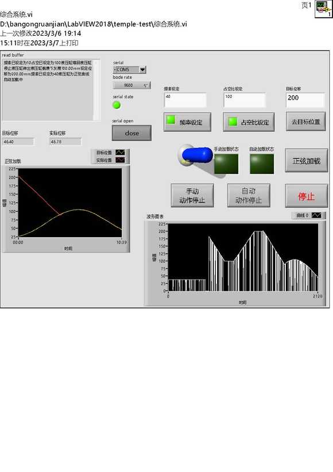Click the 频率设定 input field showing 40
The width and height of the screenshot is (333, 472).
tap(185, 100)
